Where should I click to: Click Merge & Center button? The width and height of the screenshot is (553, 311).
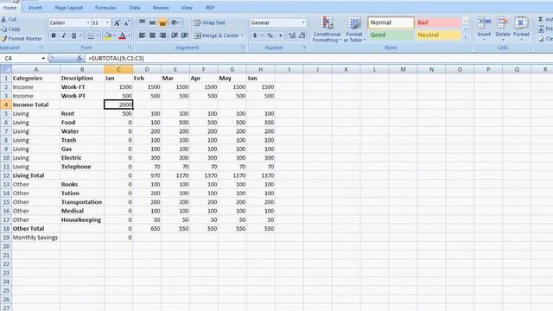point(219,35)
